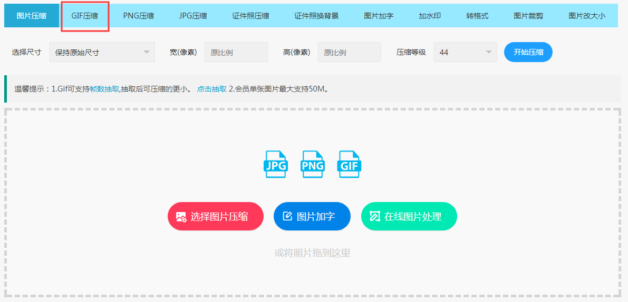Click the PNG file format icon

tap(312, 164)
